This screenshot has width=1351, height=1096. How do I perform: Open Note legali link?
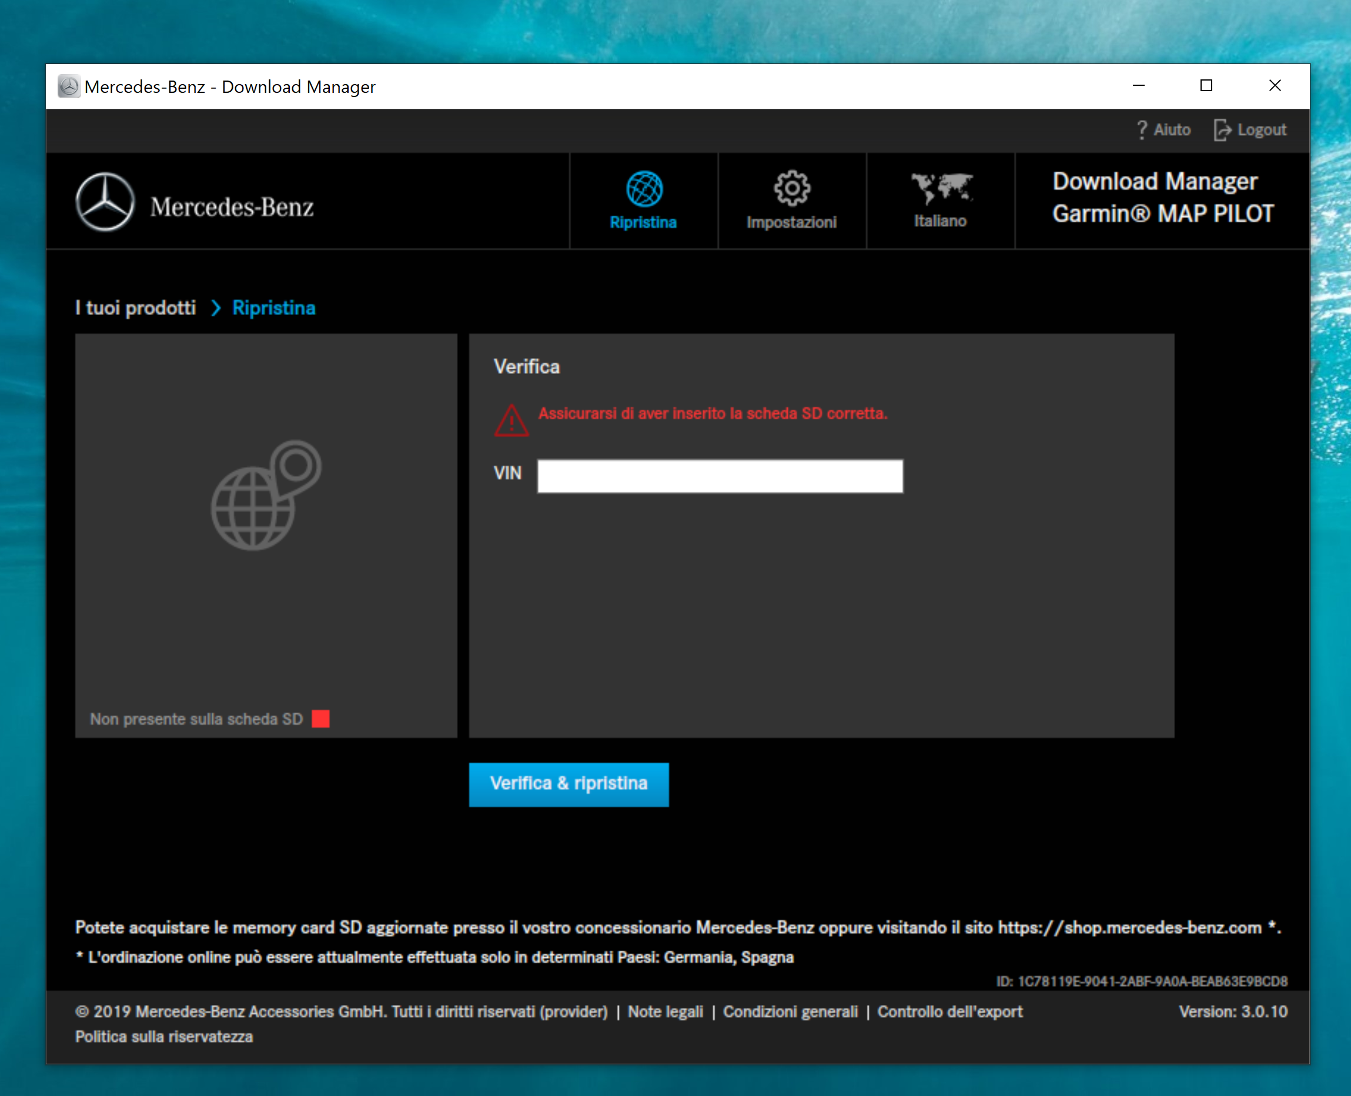tap(665, 1011)
